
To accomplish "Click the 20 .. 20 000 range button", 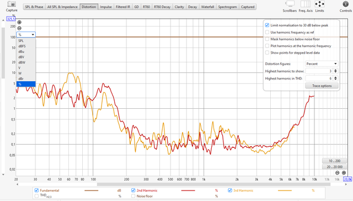I will (335, 167).
